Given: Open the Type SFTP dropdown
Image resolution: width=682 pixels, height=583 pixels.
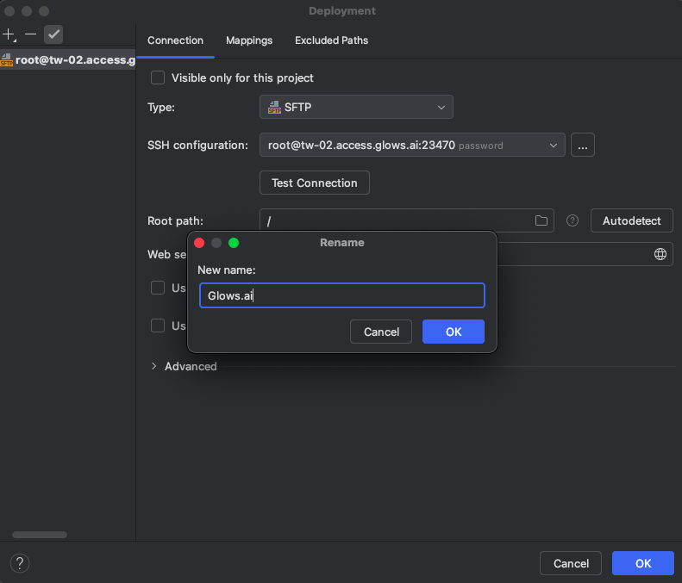Looking at the screenshot, I should [356, 107].
